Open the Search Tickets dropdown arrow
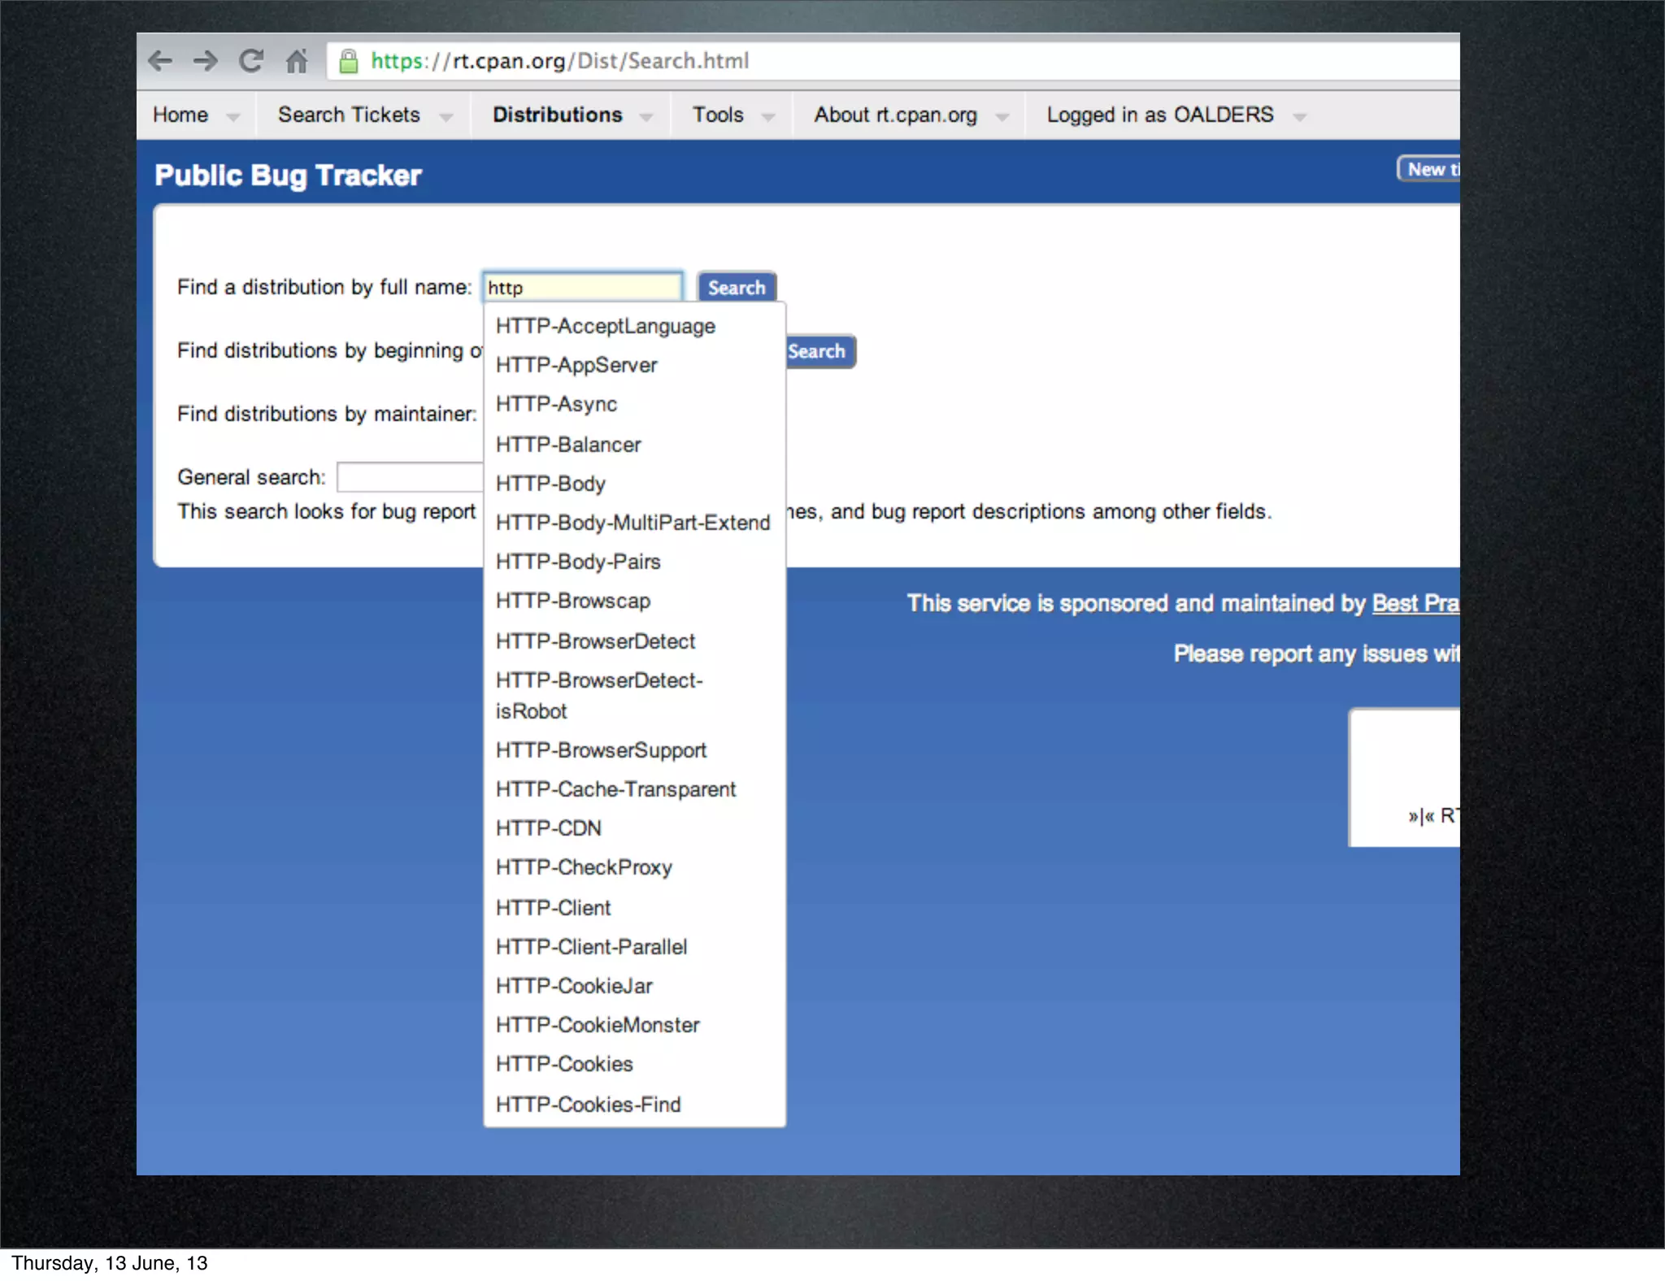This screenshot has width=1665, height=1281. 446,117
